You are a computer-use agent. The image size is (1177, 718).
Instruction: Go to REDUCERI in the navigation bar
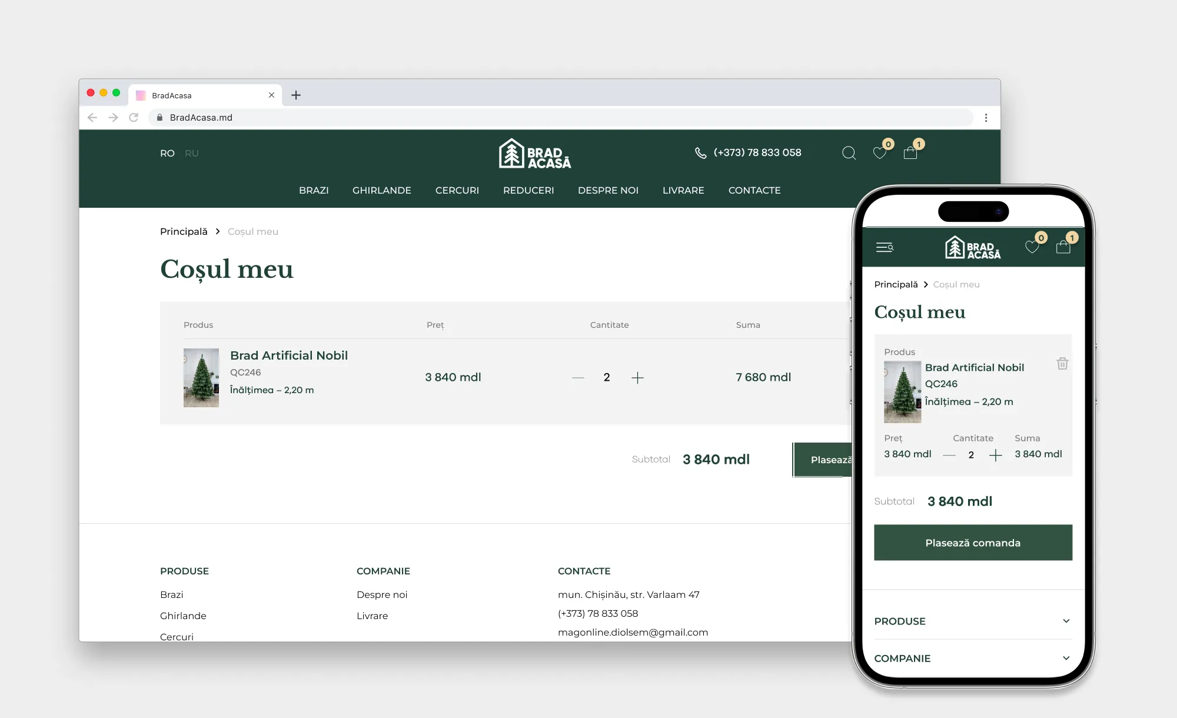pyautogui.click(x=528, y=190)
